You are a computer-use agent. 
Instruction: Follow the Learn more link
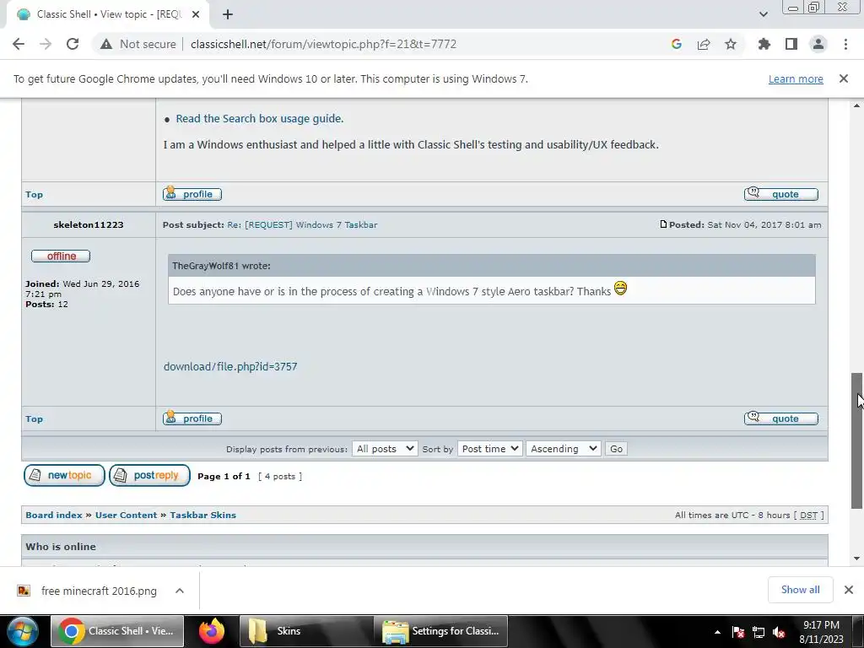(796, 78)
